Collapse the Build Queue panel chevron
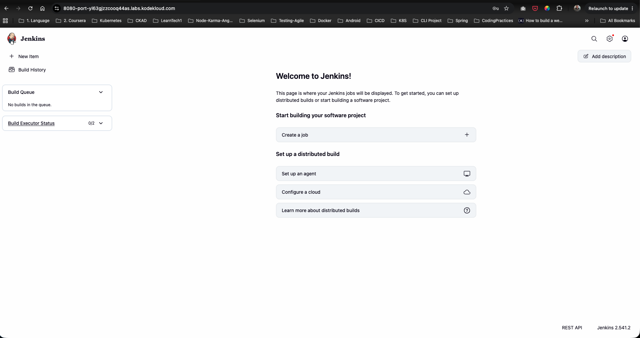Screen dimensions: 640x338 click(101, 92)
